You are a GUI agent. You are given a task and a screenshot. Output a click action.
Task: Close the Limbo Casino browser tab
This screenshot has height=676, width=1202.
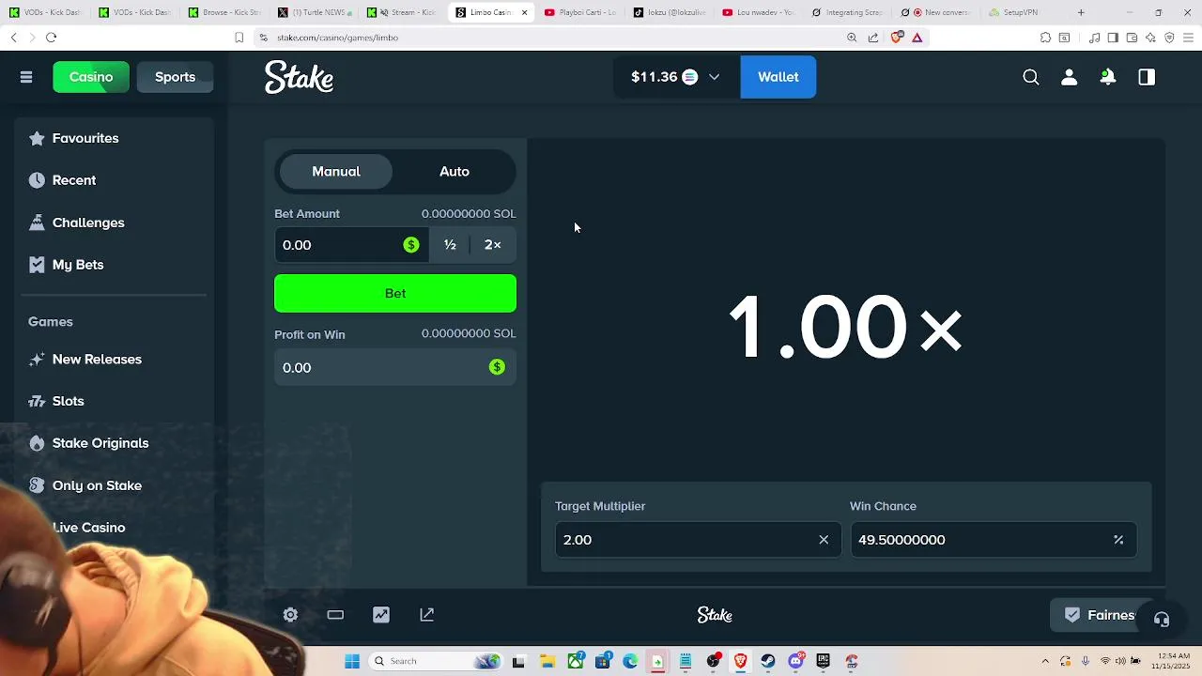tap(524, 12)
